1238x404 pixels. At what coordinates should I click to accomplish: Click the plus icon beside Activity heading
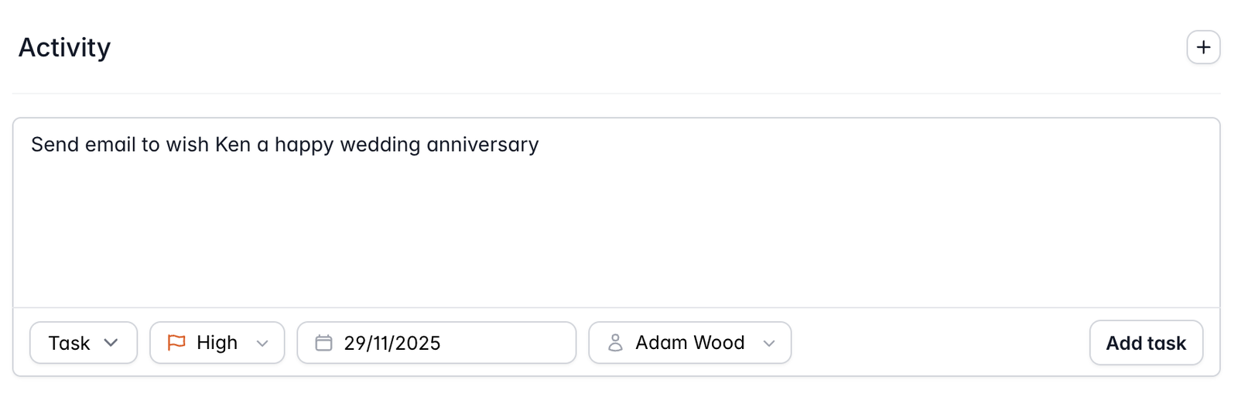(1203, 47)
